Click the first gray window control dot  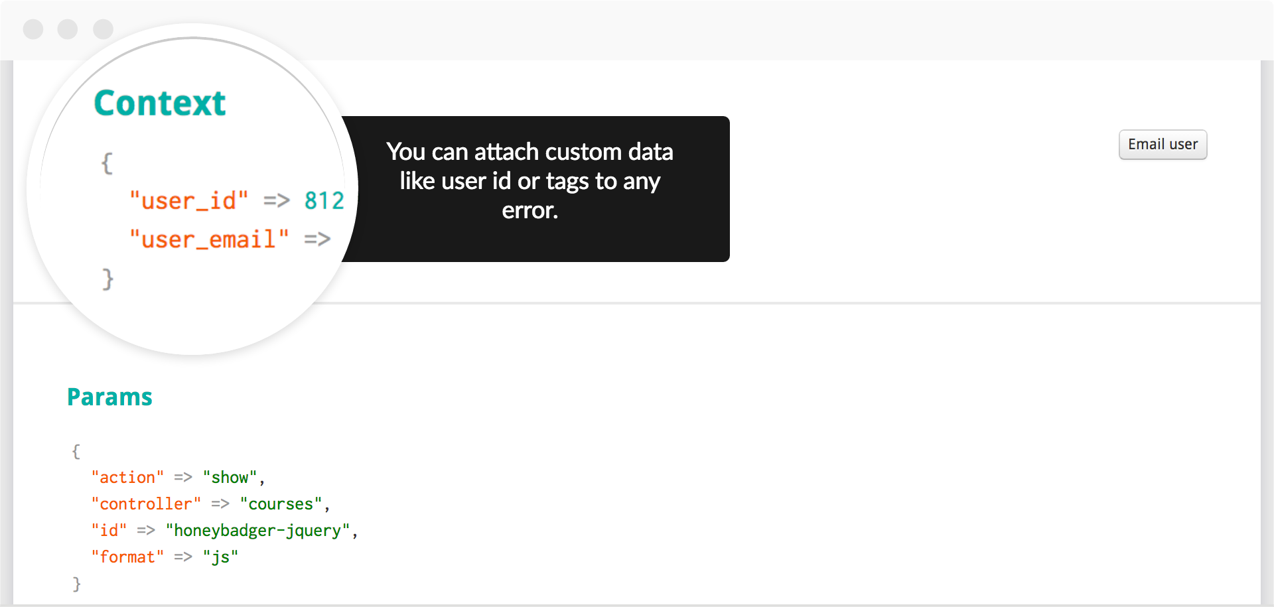[33, 29]
